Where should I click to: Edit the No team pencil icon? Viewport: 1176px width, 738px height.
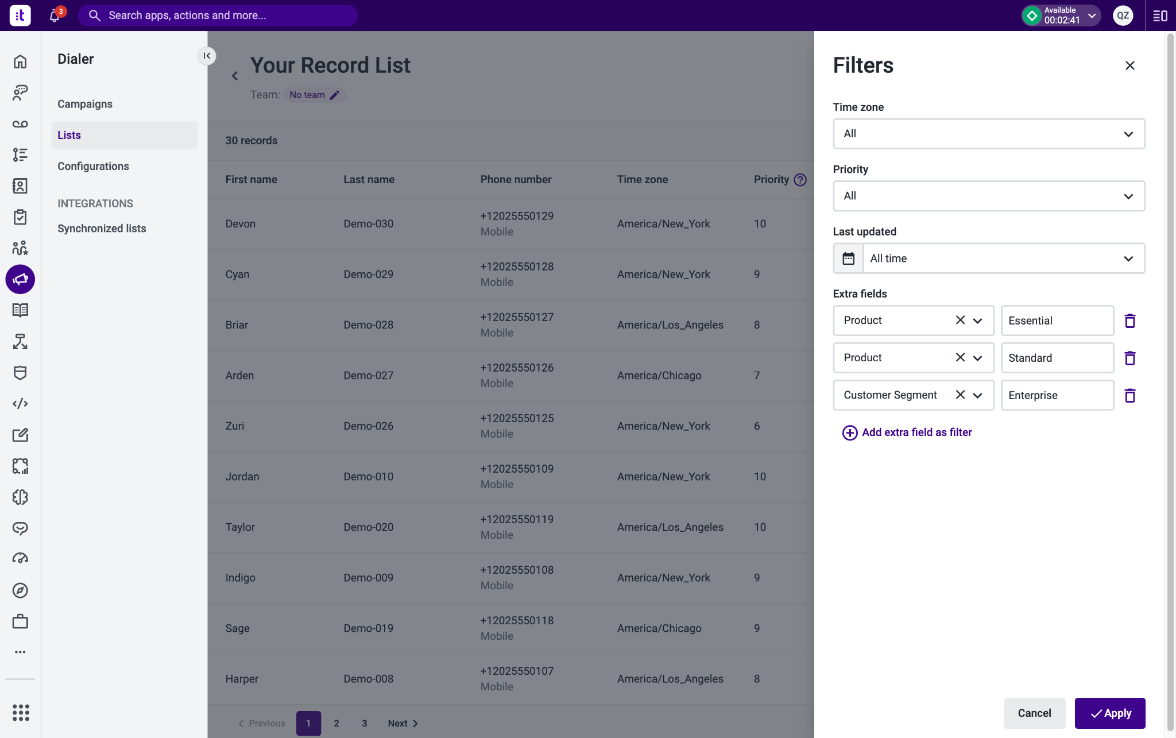coord(335,95)
